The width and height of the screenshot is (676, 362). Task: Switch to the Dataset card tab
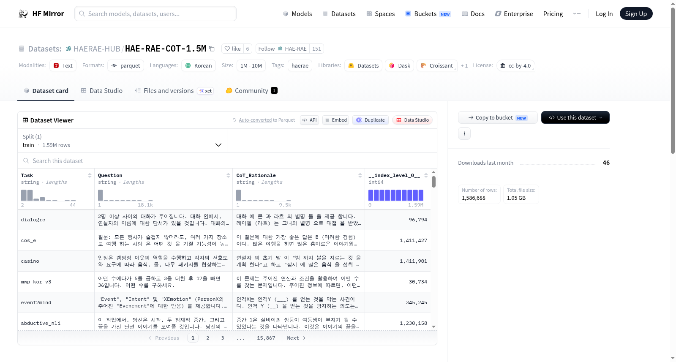tap(46, 91)
